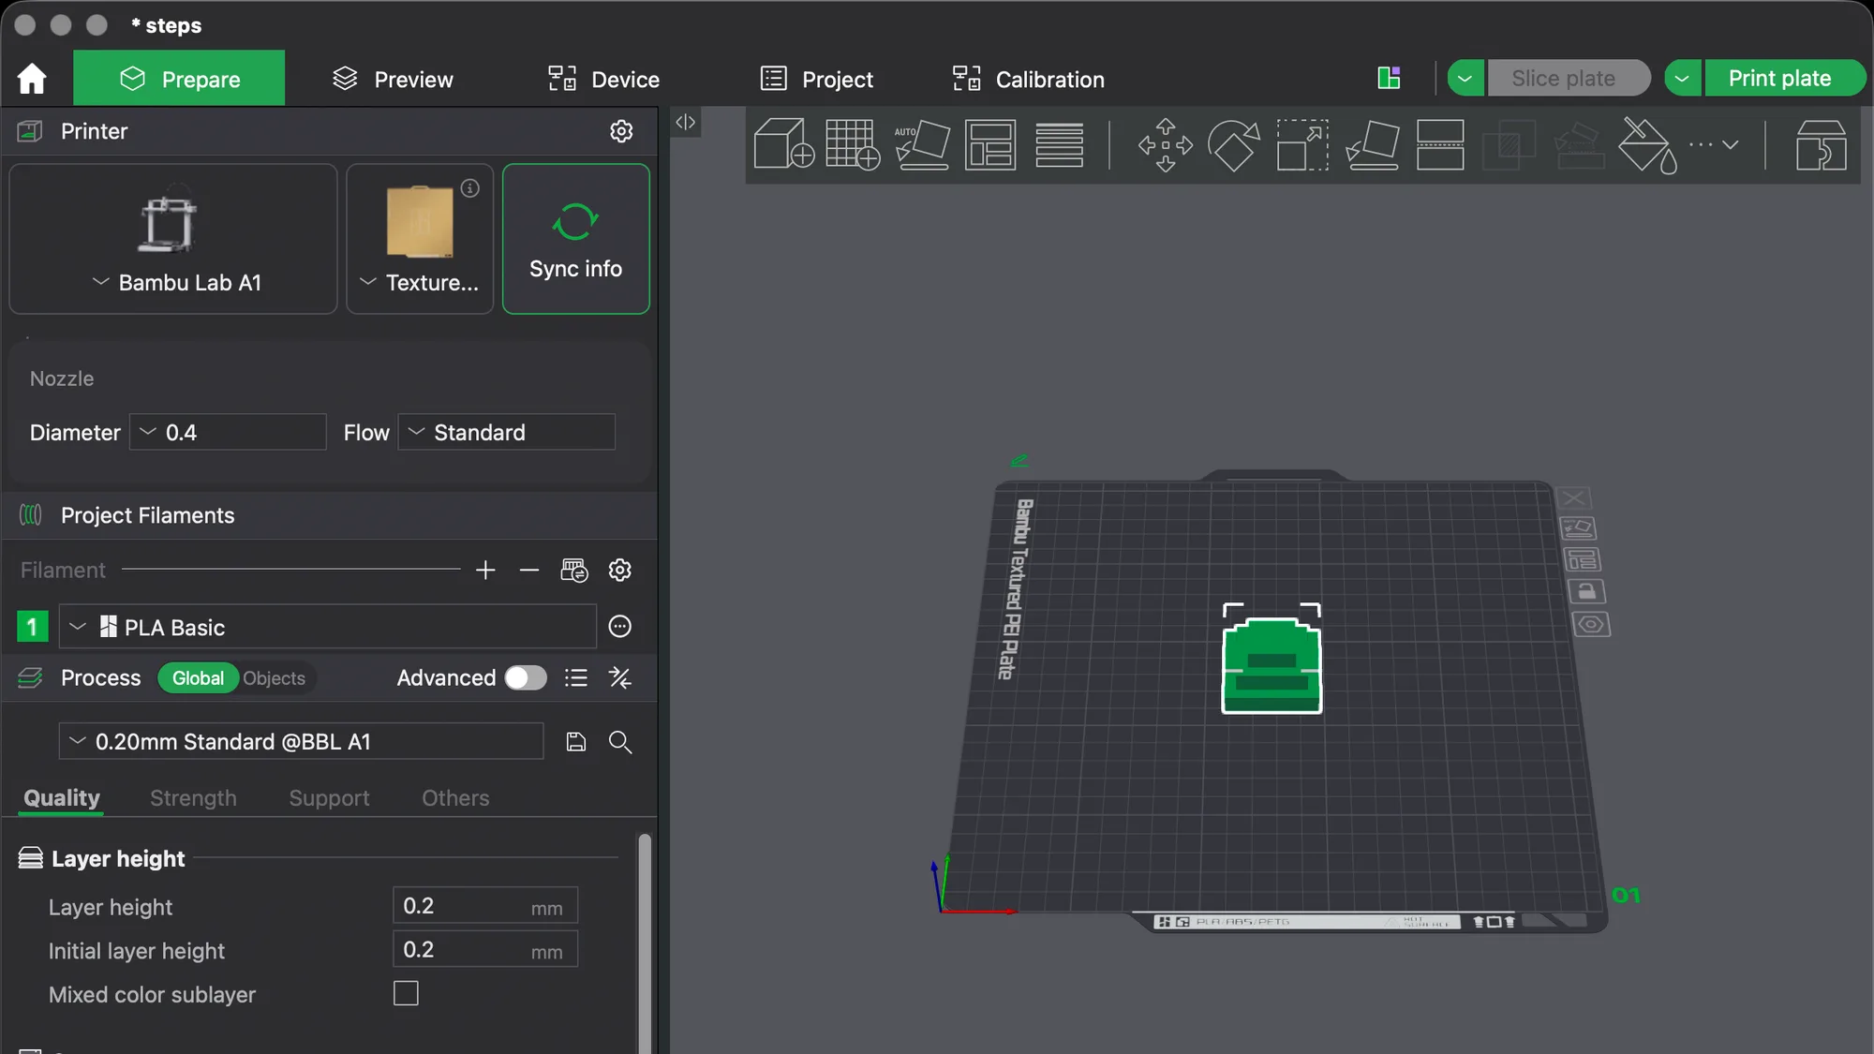Click the Sync info button

pos(576,239)
